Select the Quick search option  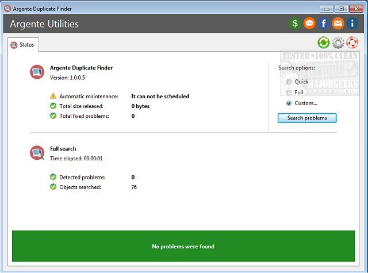point(289,82)
